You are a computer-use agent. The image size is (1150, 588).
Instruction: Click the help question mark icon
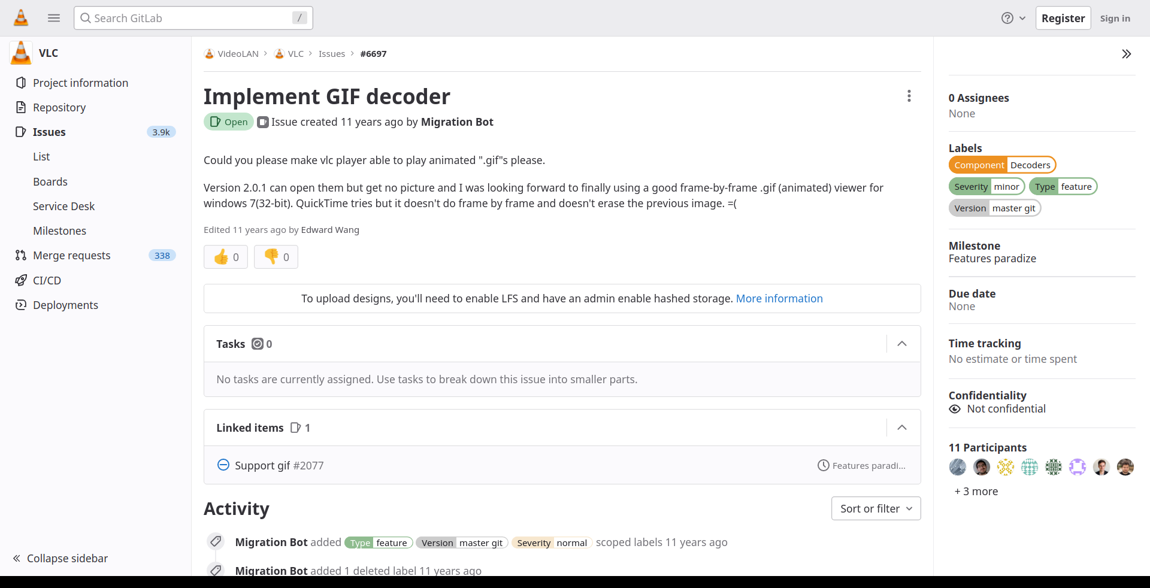(x=1007, y=19)
